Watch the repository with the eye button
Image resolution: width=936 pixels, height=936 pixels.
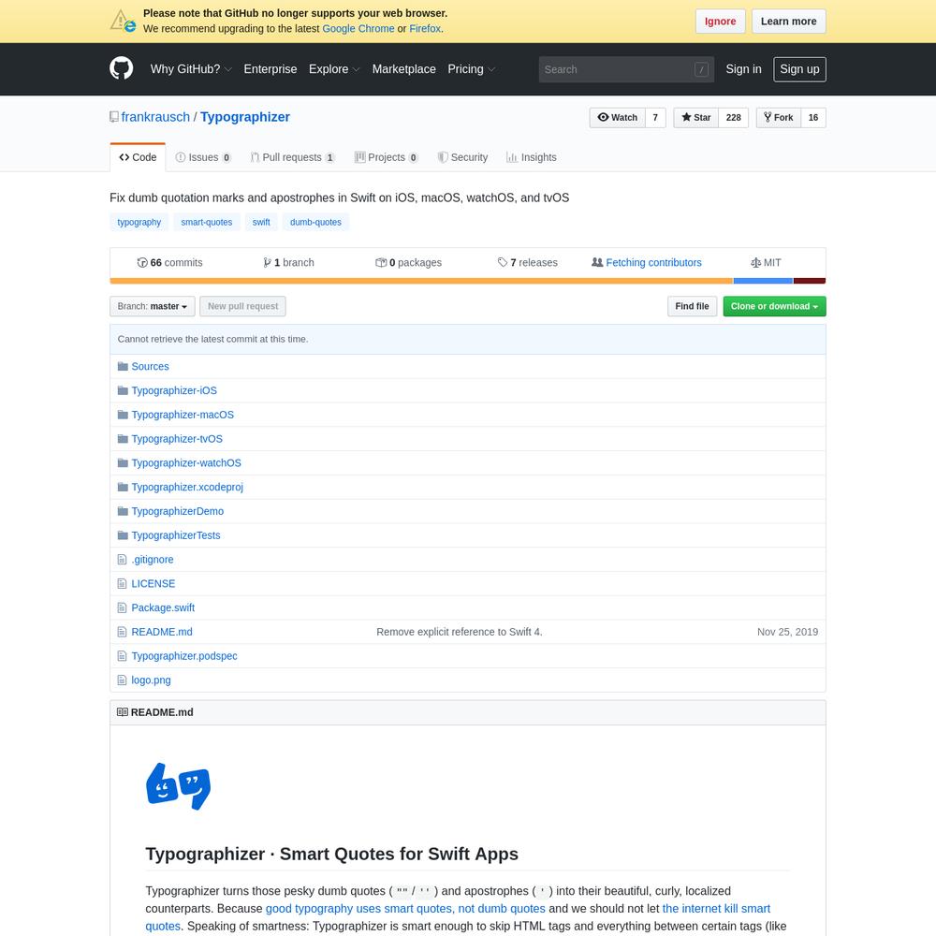(x=617, y=118)
